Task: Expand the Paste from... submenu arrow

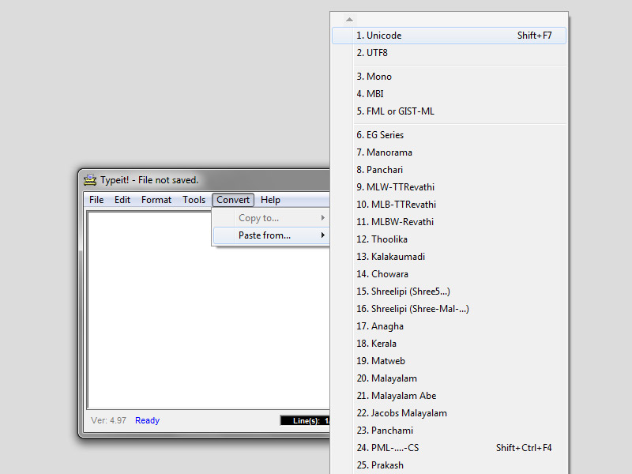Action: click(322, 235)
